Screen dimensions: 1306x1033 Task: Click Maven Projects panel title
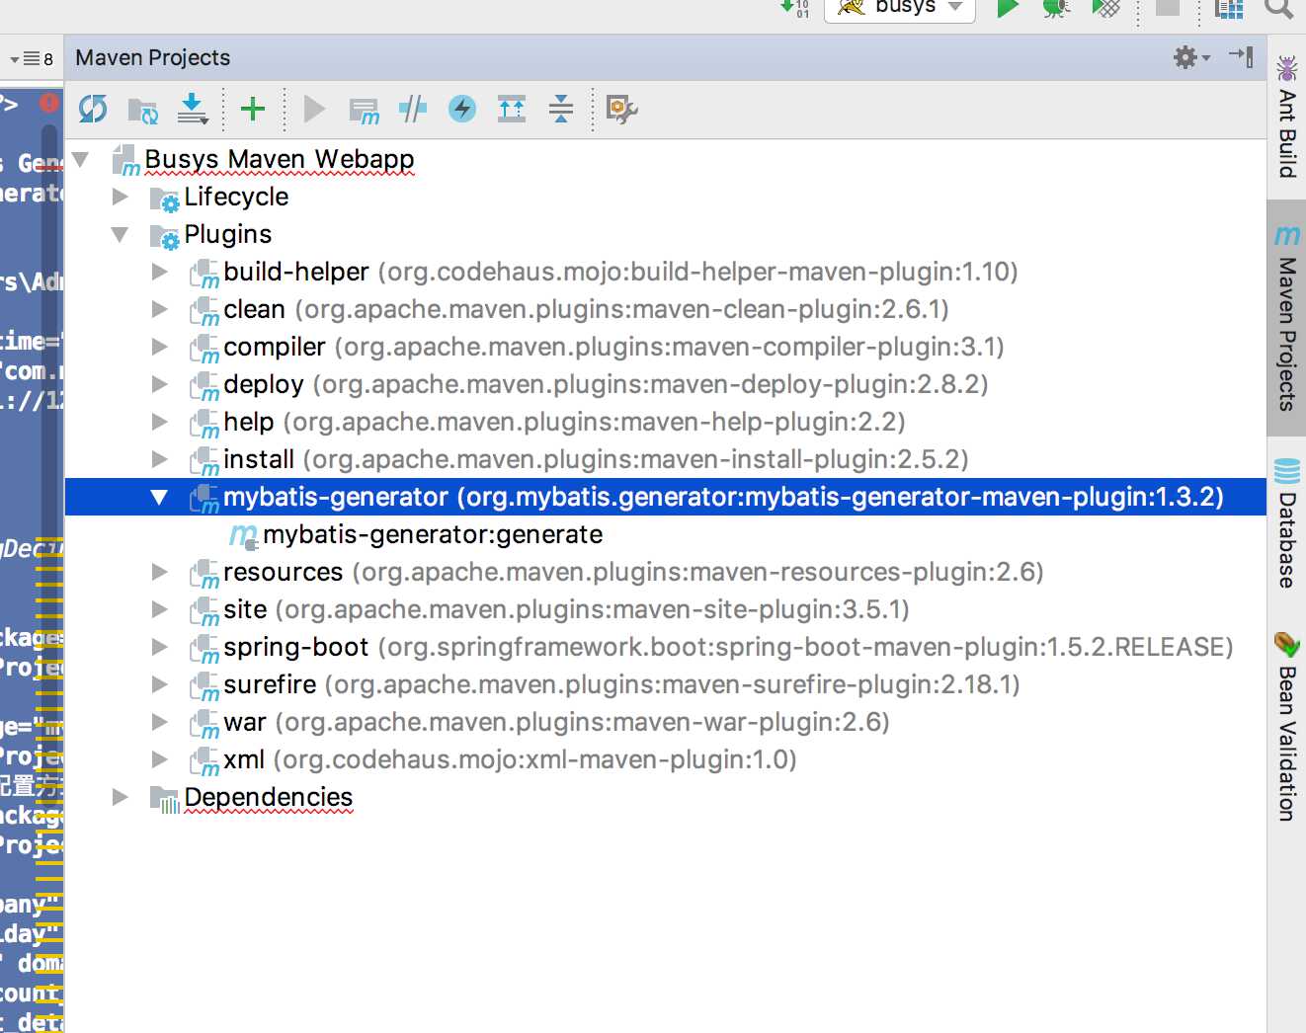(152, 57)
